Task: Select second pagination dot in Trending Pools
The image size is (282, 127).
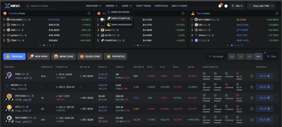Action: tap(47, 45)
